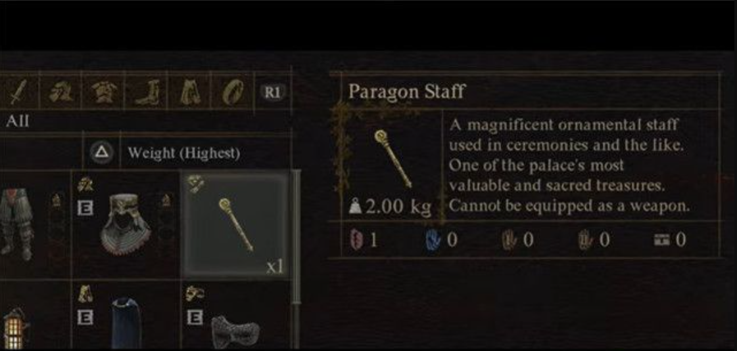Open the leg armor boots category tab
Screen dimensions: 737x351
click(x=146, y=92)
